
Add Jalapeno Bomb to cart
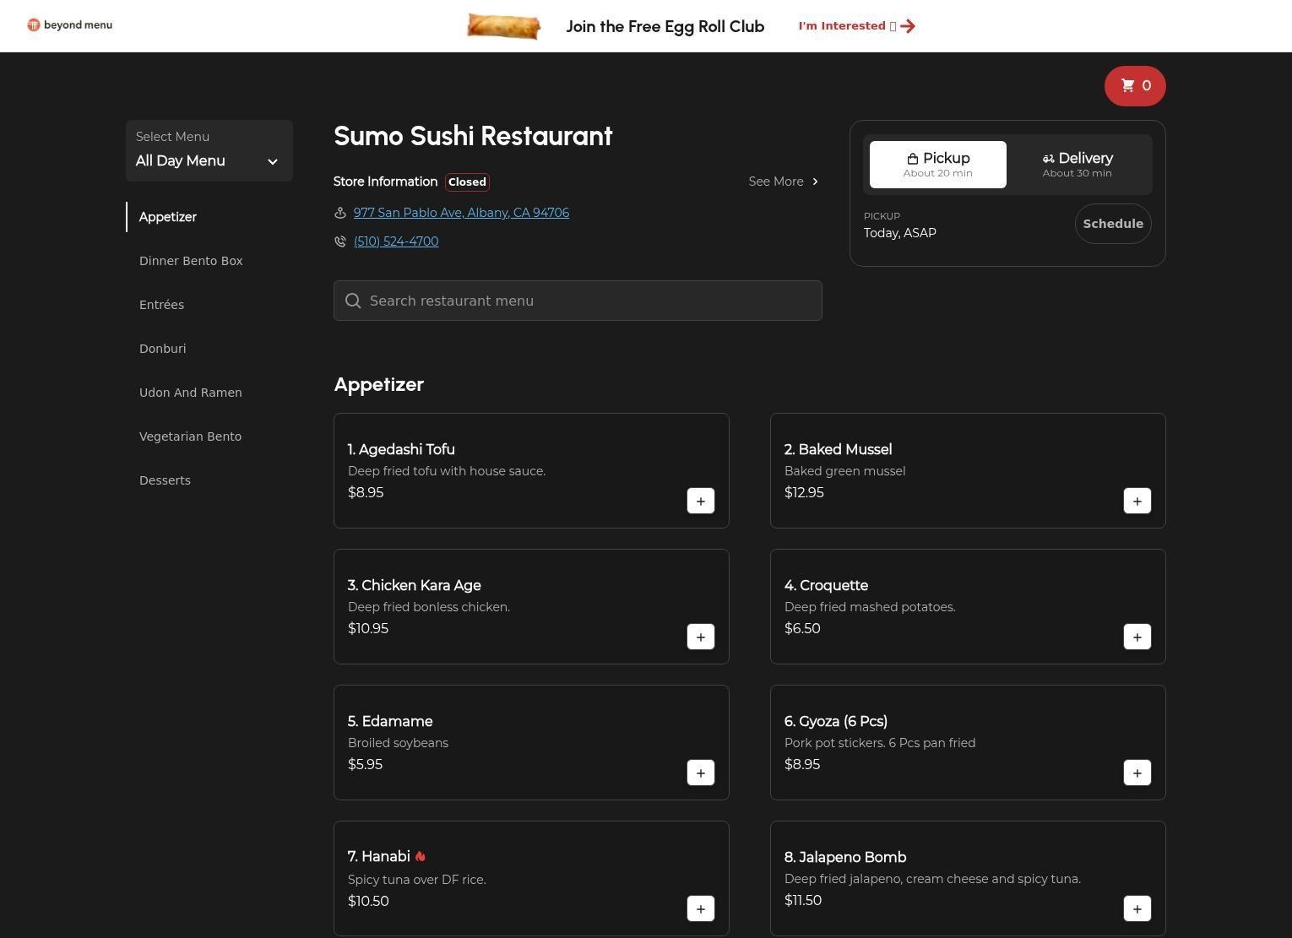[x=1137, y=908]
